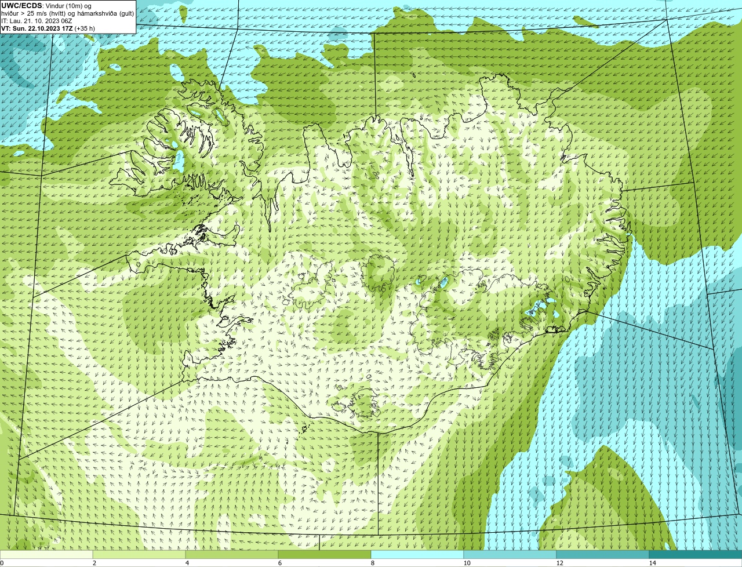Click the 'IT: Lau. 21. 10. 2023 06Z' line

tap(37, 21)
